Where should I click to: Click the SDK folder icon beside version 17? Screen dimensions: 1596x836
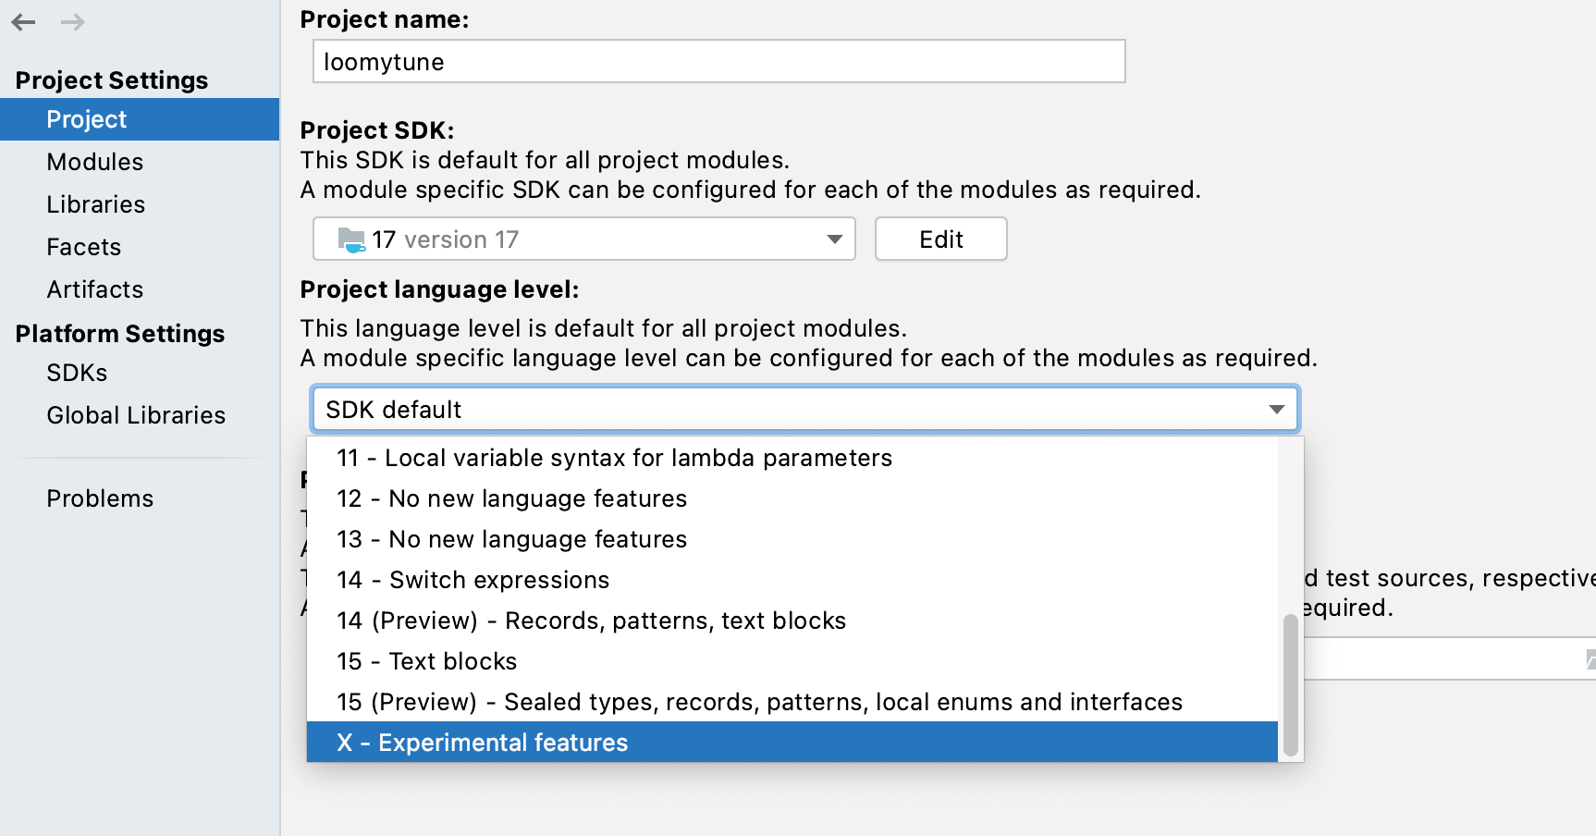click(x=352, y=239)
